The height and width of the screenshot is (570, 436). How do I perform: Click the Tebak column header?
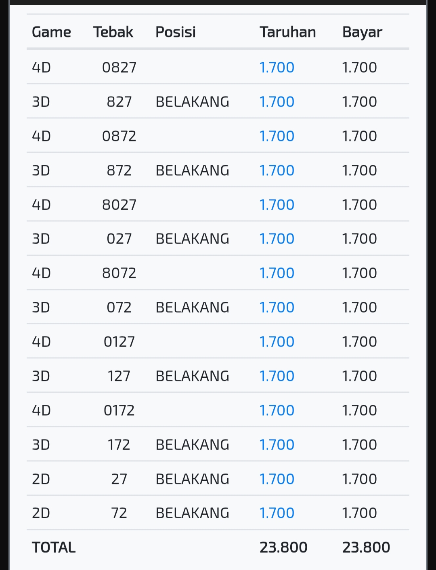pyautogui.click(x=113, y=32)
